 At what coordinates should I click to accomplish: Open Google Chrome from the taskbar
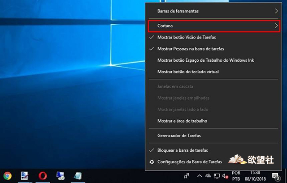tap(7, 176)
